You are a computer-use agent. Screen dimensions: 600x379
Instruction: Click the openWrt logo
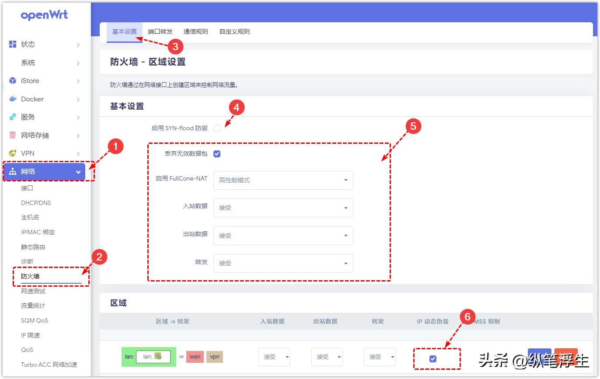[x=44, y=15]
